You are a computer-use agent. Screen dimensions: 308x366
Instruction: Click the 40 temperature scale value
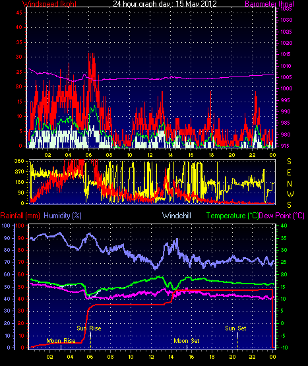click(284, 226)
